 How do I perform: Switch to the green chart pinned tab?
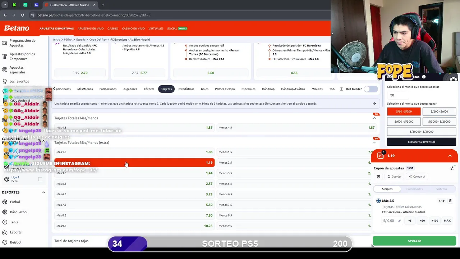click(25, 5)
